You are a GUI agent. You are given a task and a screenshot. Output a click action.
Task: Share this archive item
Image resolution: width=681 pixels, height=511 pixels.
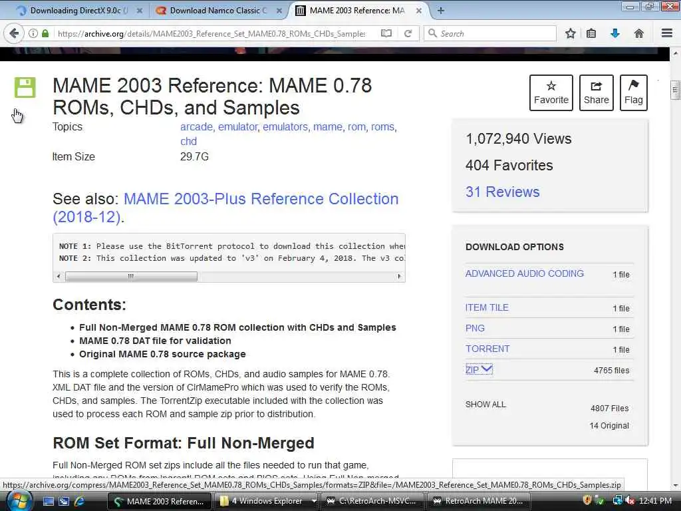pyautogui.click(x=597, y=92)
